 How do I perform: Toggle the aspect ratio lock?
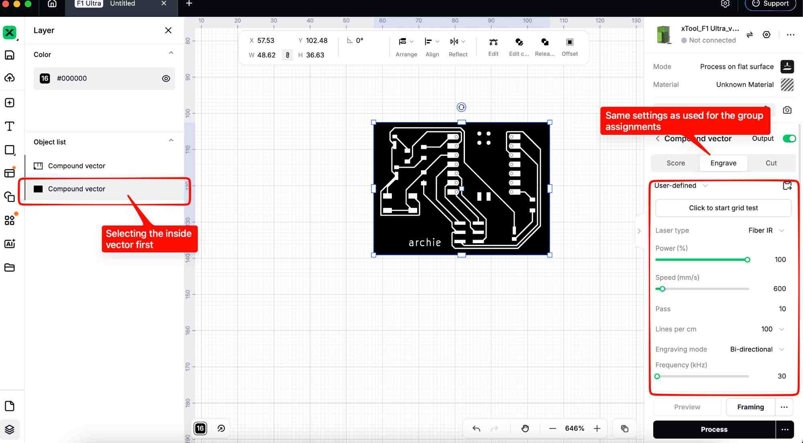coord(287,55)
